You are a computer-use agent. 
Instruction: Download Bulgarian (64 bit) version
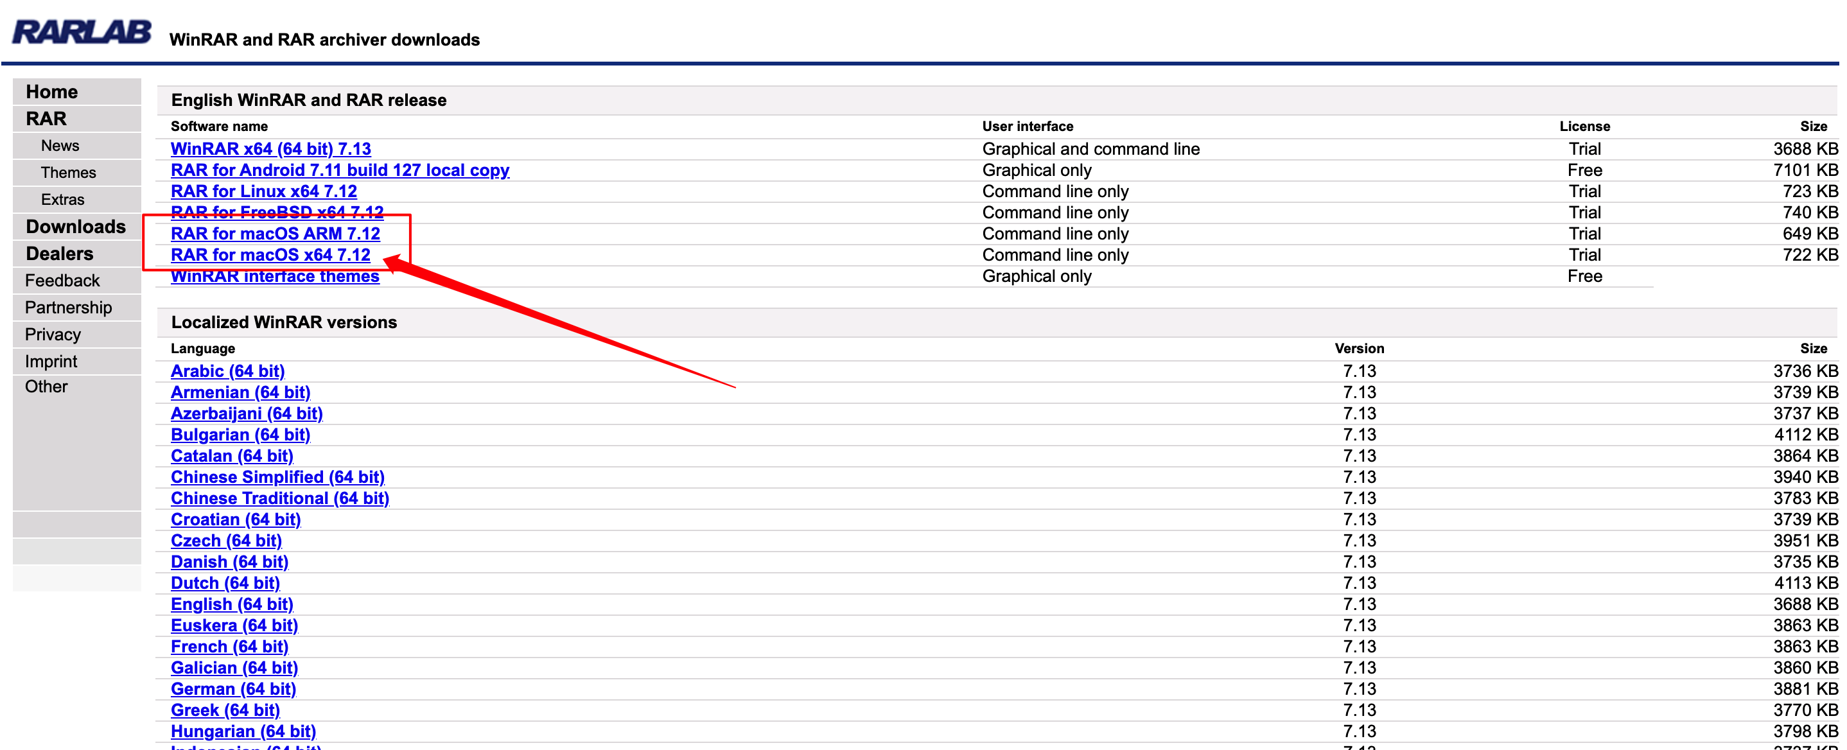(240, 435)
